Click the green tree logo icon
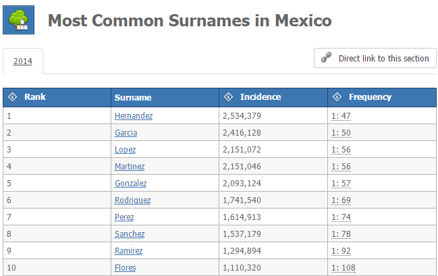Image resolution: width=438 pixels, height=276 pixels. (x=18, y=20)
